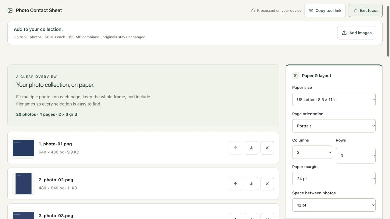Change the Rows dropdown value
Viewport: 390px width, 219px height.
click(x=356, y=155)
